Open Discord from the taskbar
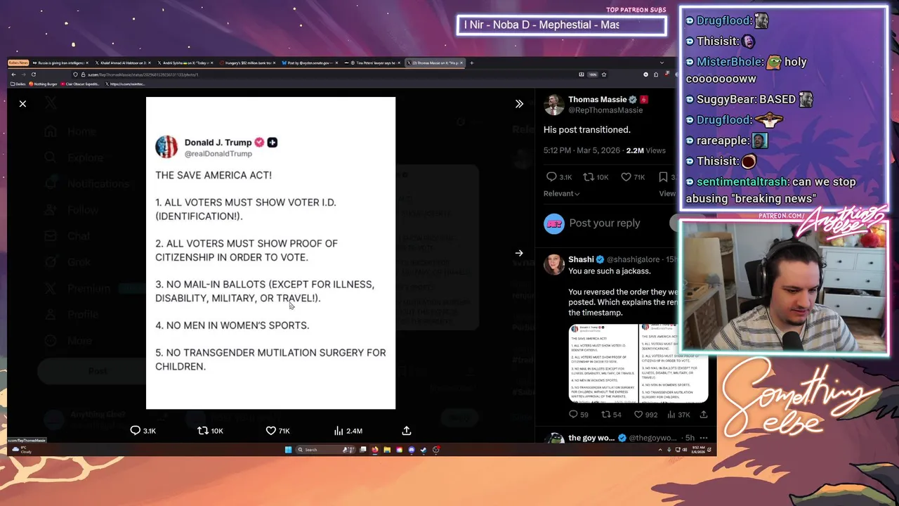Image resolution: width=899 pixels, height=506 pixels. pos(412,450)
